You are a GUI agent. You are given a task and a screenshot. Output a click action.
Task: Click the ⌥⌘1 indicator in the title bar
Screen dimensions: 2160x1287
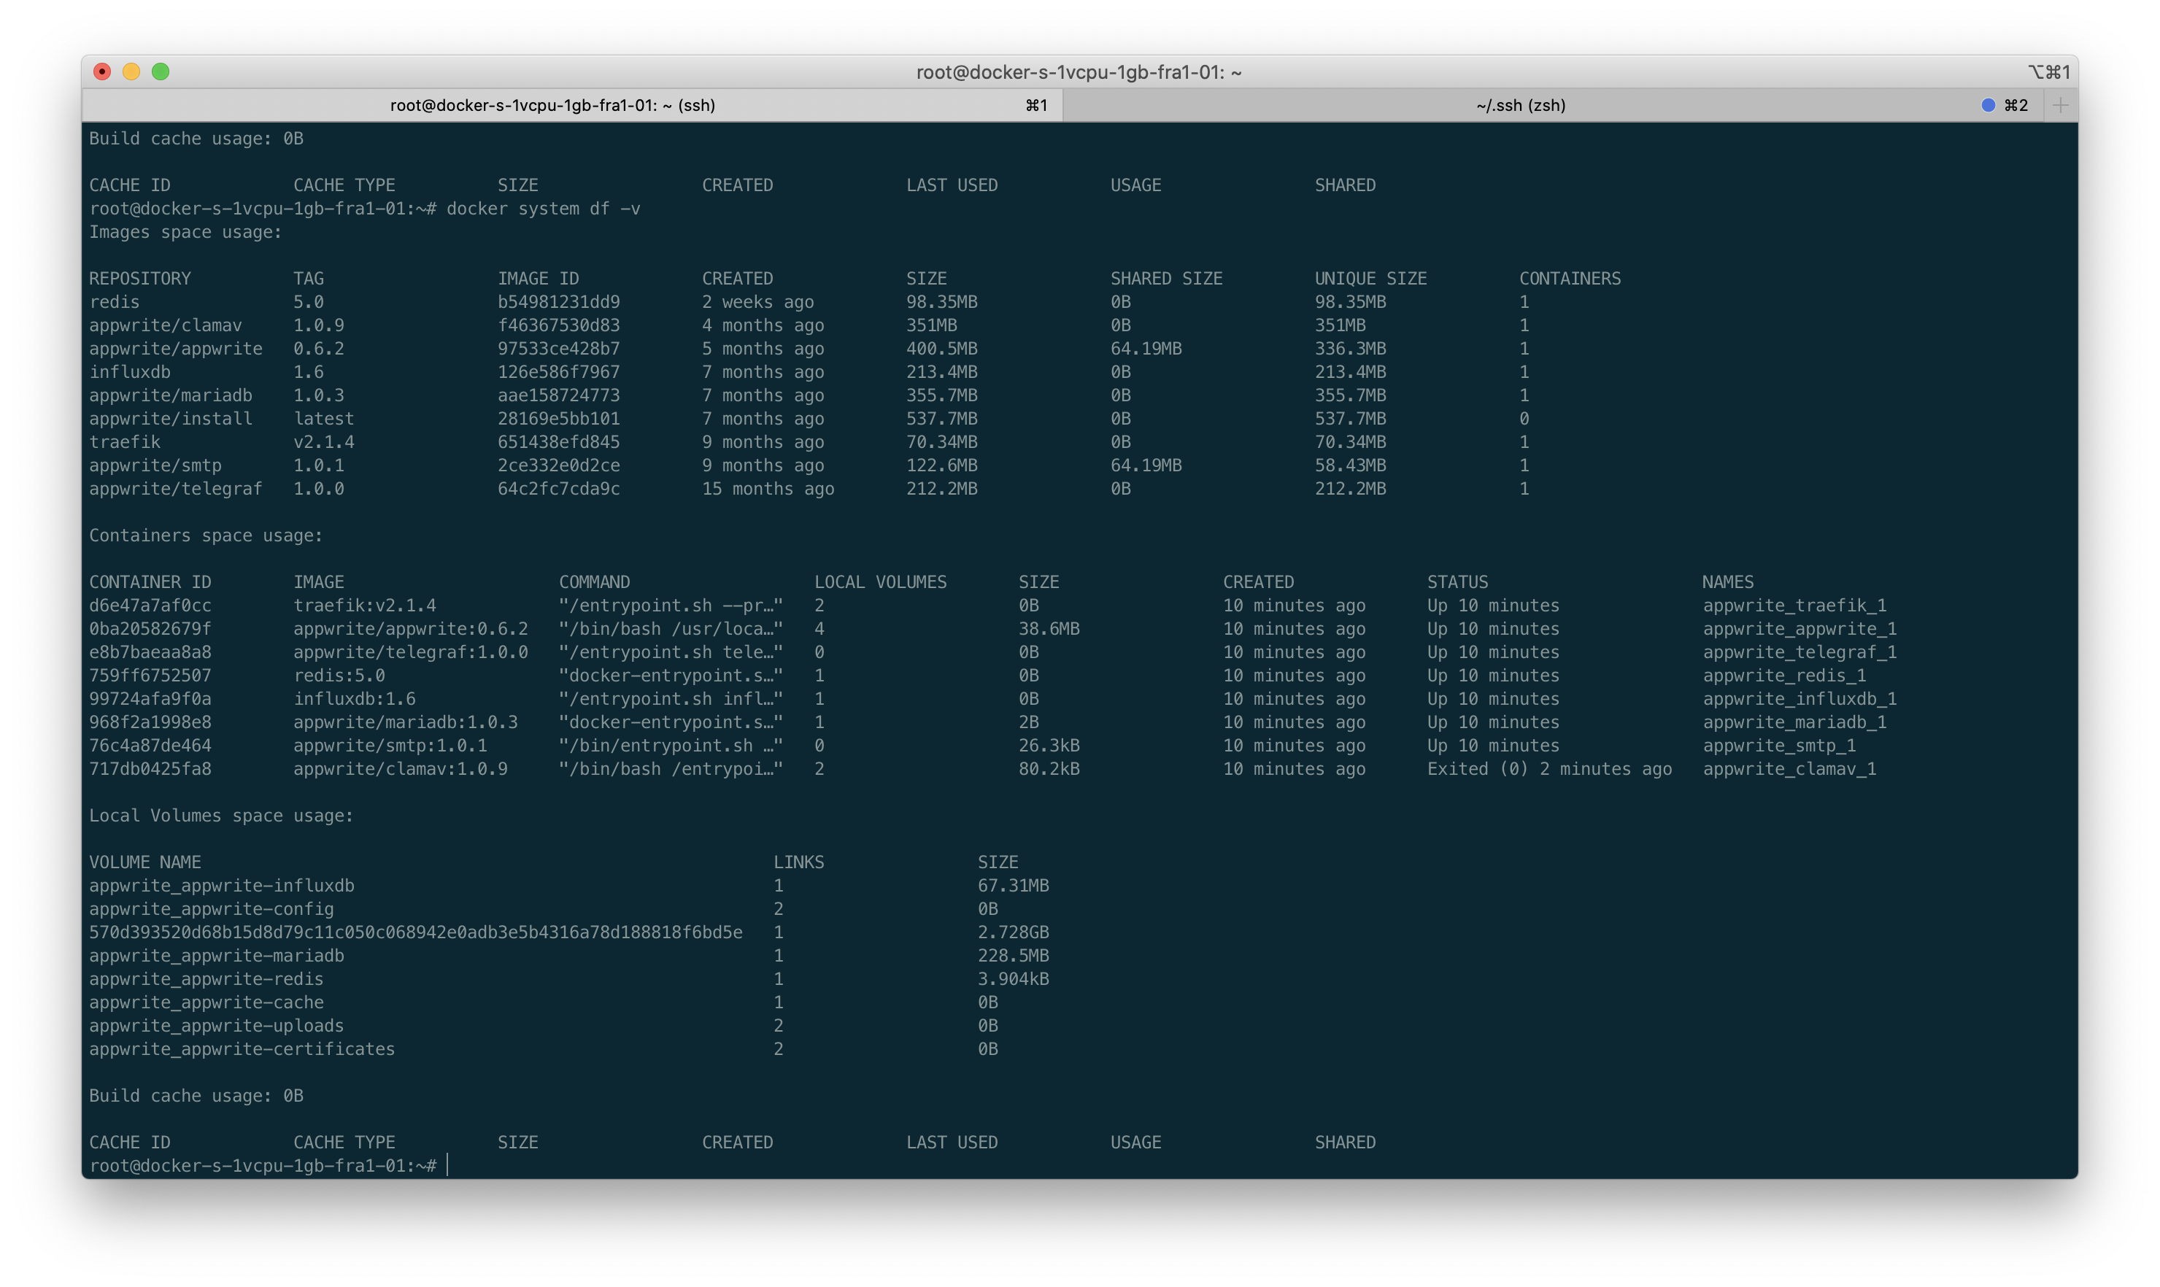coord(2049,71)
